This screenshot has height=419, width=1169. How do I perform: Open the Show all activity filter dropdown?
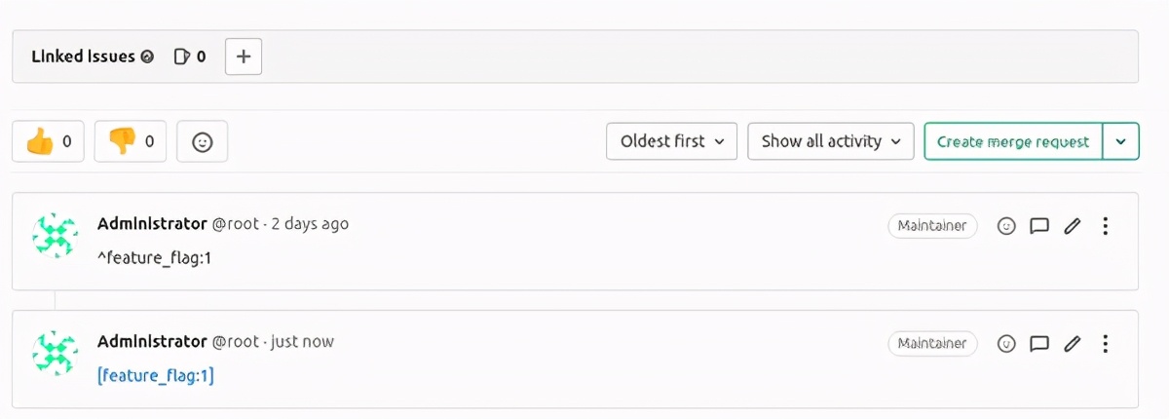830,141
